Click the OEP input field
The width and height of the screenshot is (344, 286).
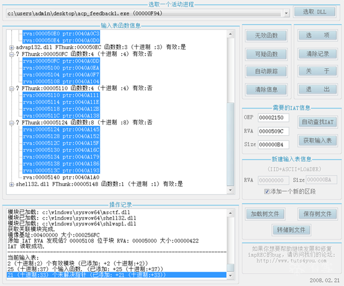pos(273,118)
